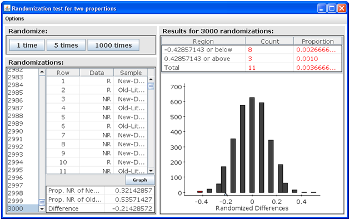Select randomization 2992 in the list
Screen dimensions: 350x220
tap(23, 147)
